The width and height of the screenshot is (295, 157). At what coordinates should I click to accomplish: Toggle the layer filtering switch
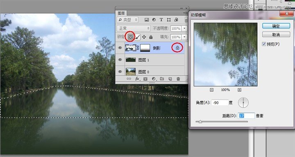click(186, 20)
